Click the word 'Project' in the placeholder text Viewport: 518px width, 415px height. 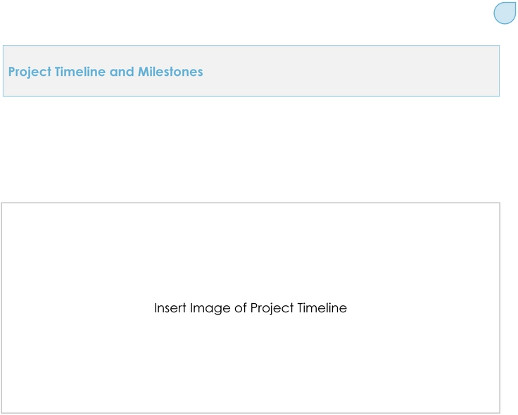click(272, 309)
